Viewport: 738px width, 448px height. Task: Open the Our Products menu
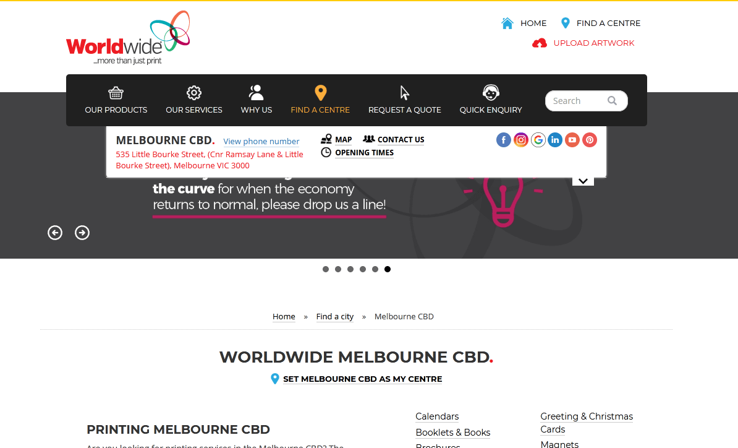click(116, 100)
